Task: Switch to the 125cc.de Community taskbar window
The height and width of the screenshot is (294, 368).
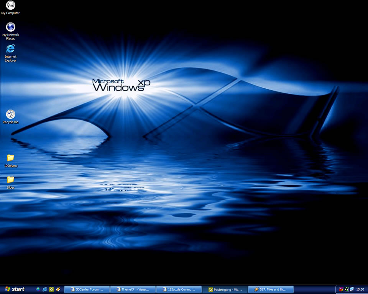Action: click(x=179, y=289)
